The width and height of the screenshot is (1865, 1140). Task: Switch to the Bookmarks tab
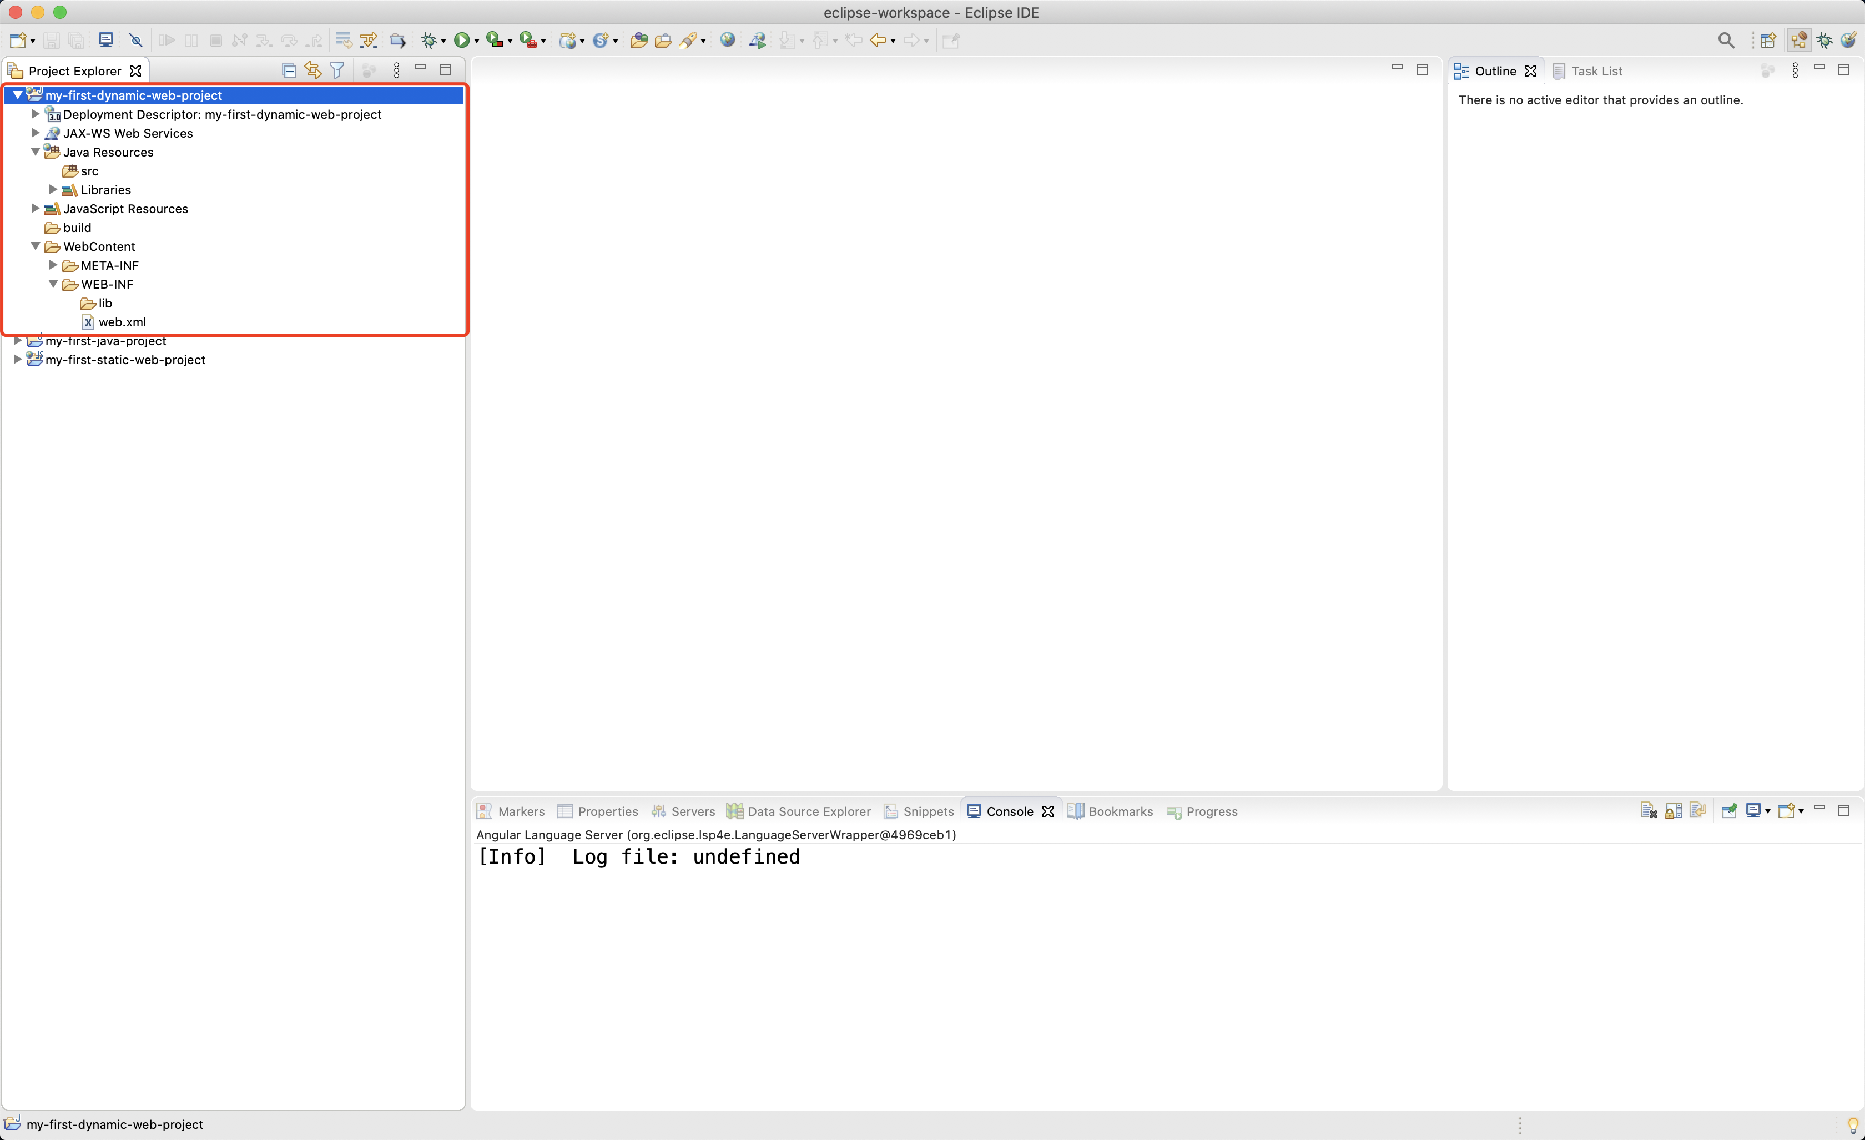[1110, 811]
